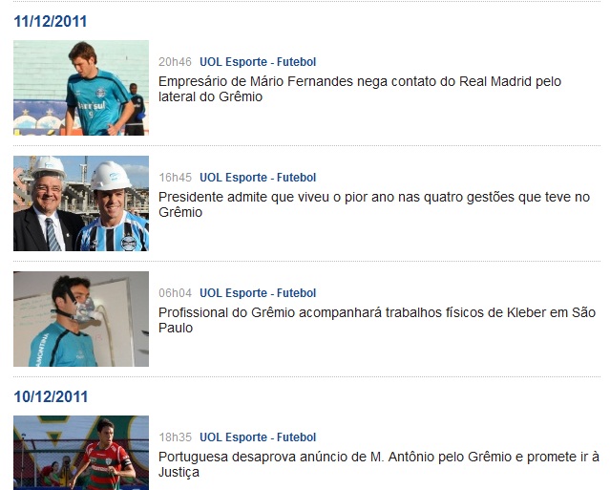This screenshot has width=610, height=490.
Task: Open UOL Esporte - Futebol link at 18h35
Action: click(x=258, y=437)
